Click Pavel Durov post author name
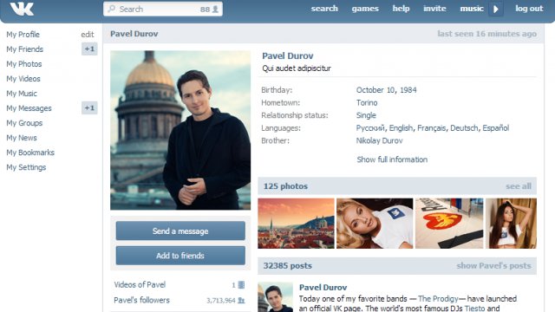 click(323, 287)
